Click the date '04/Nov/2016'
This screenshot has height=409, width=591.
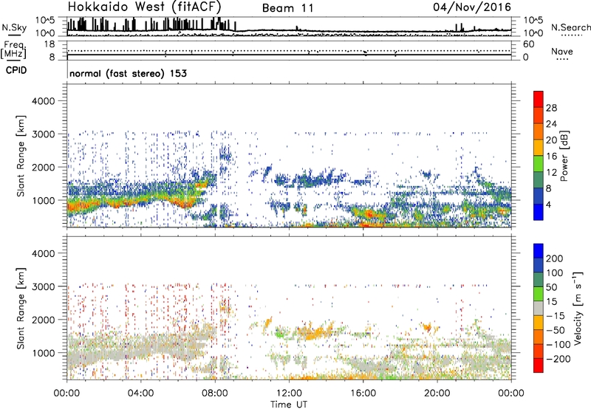click(472, 7)
